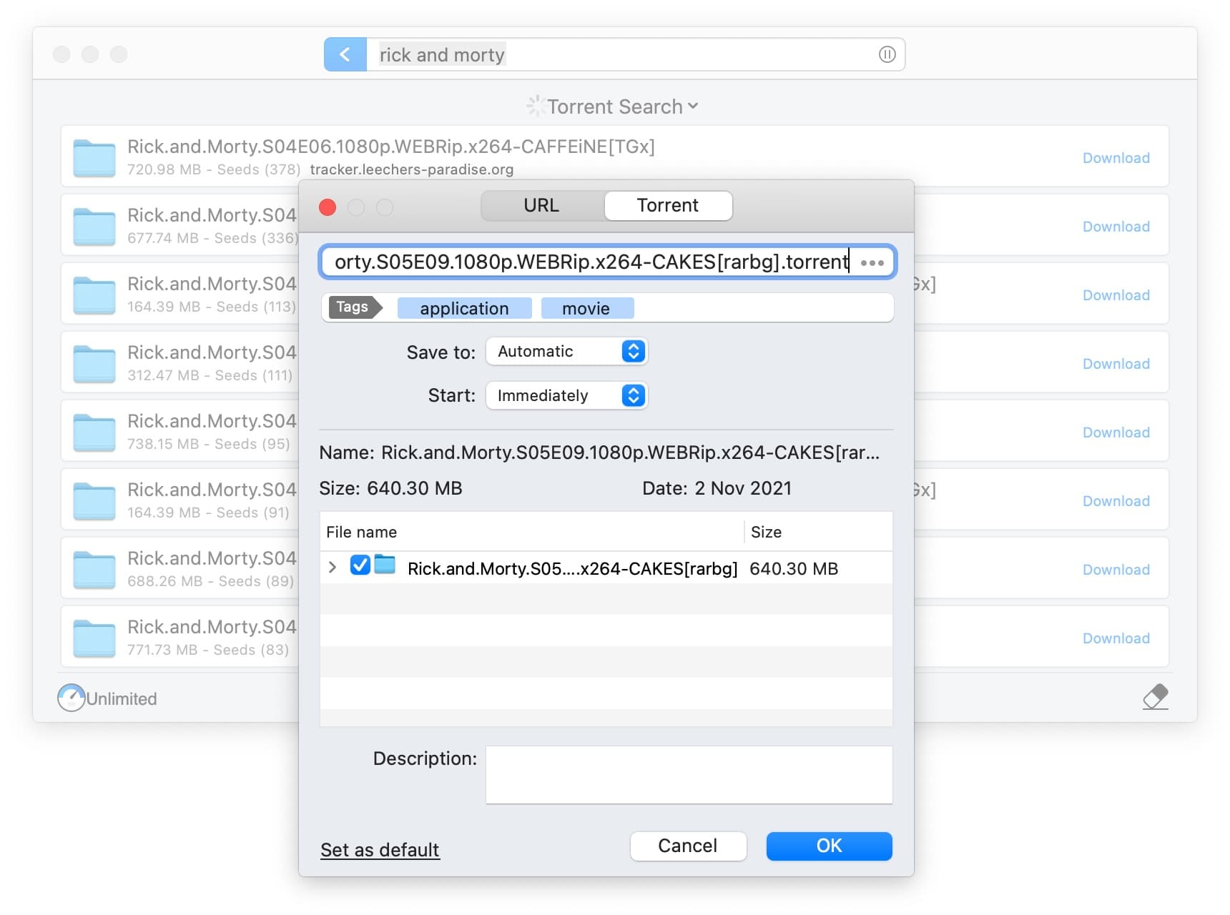Click the folder icon of the S04E06 CAFFEiNE result
Image resolution: width=1230 pixels, height=915 pixels.
(94, 157)
